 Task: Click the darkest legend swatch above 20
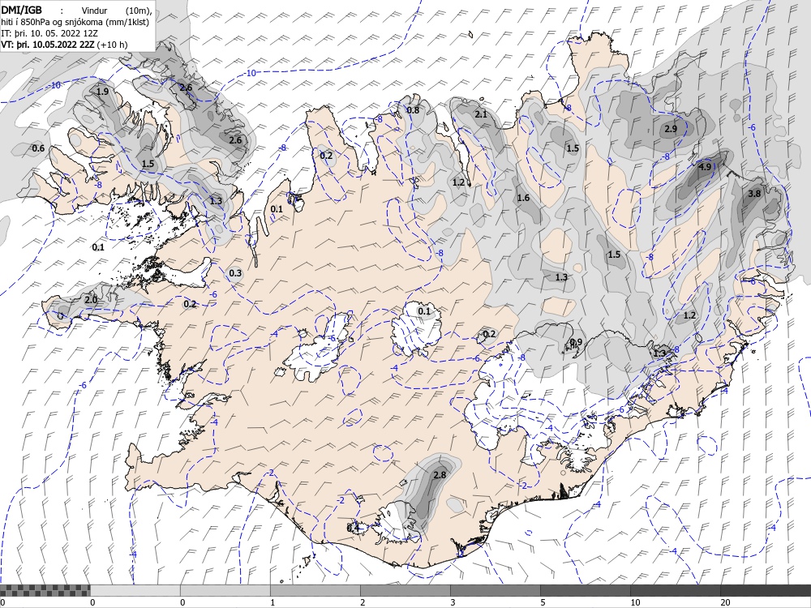coord(766,590)
